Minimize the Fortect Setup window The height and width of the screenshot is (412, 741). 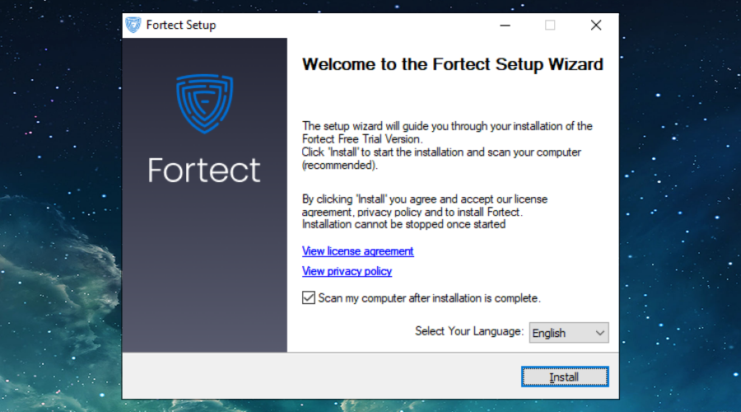point(506,25)
